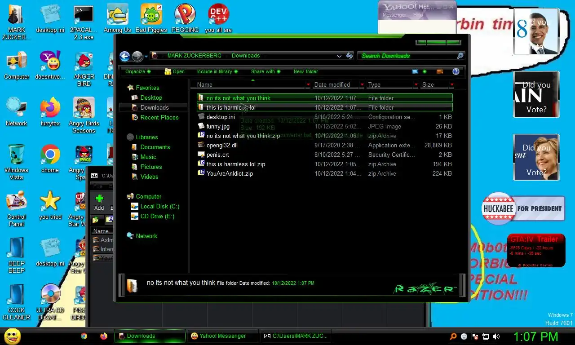Go back in the Downloads explorer window

(x=125, y=56)
